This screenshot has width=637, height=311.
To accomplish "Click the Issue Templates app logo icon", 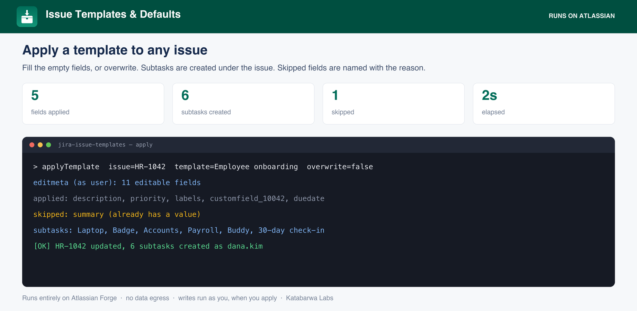I will [x=27, y=17].
